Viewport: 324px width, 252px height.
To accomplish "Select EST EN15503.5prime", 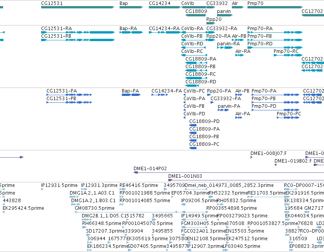I will (227, 235).
